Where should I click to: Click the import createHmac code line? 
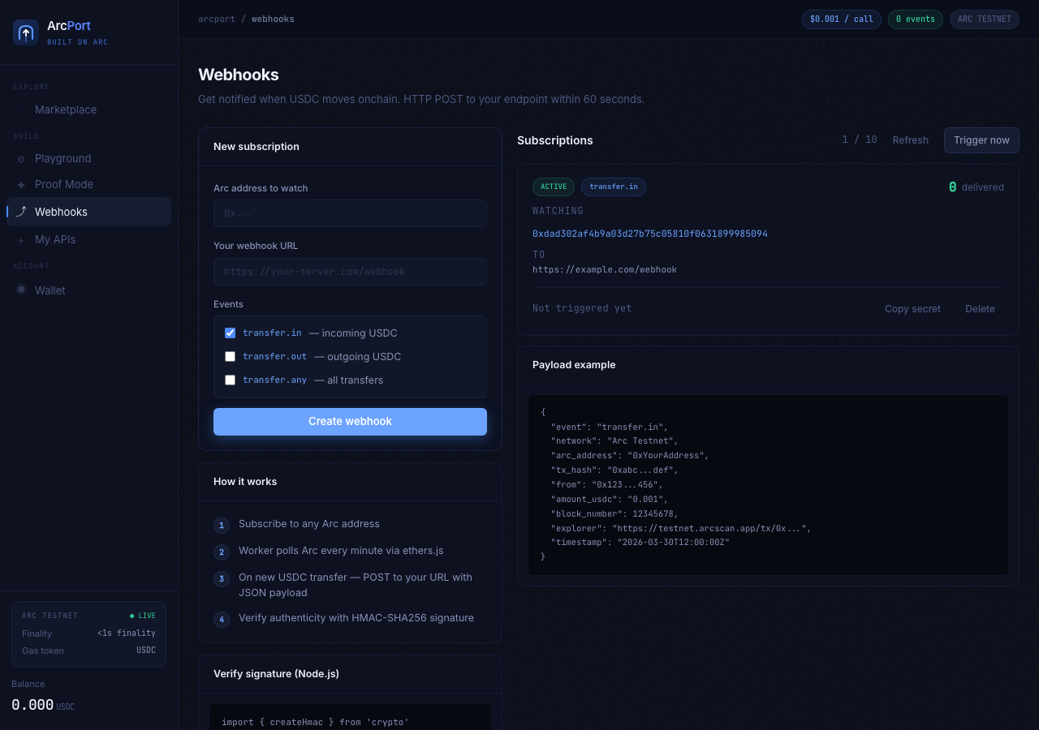pos(315,722)
